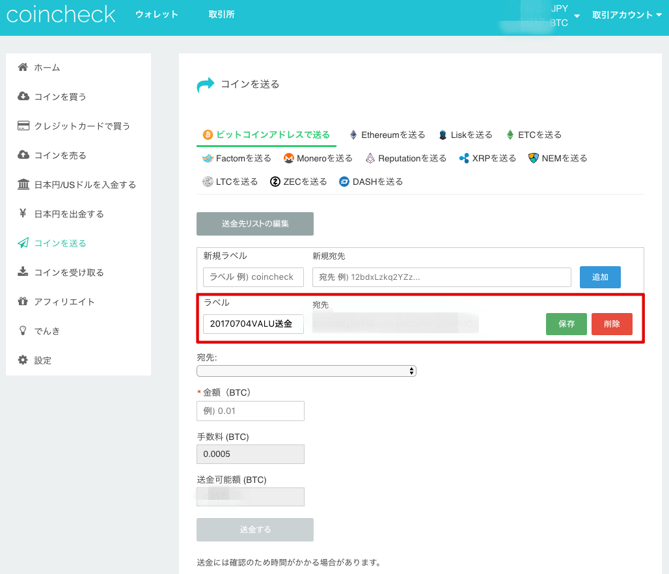669x574 pixels.
Task: Click the red 削除 button
Action: pos(612,324)
